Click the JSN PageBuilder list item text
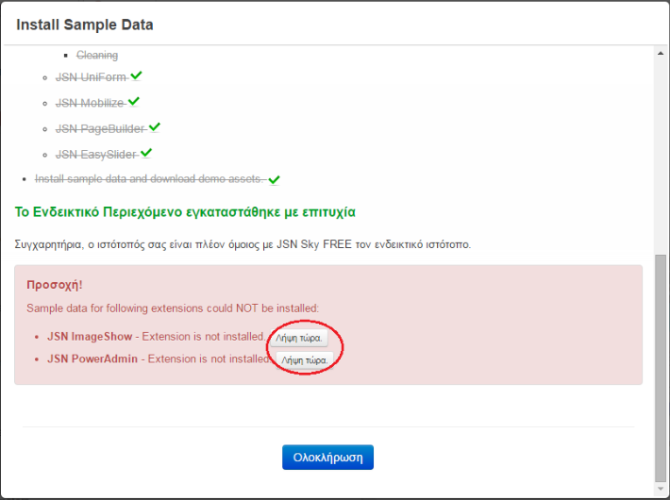 click(x=100, y=128)
